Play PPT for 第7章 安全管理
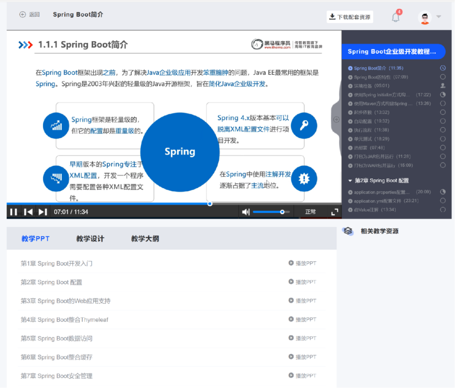 (302, 376)
